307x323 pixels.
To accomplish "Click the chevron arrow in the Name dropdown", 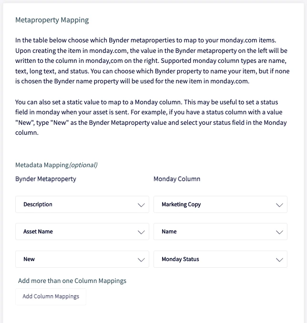I will (279, 232).
